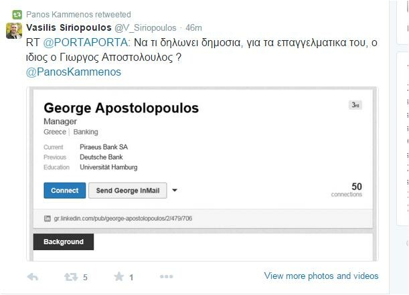This screenshot has width=409, height=295.
Task: Retweet using the retweet arrows icon
Action: tap(71, 277)
